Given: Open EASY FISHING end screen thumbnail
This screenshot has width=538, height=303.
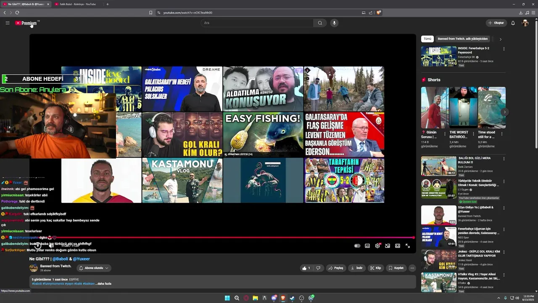Looking at the screenshot, I should point(263,135).
